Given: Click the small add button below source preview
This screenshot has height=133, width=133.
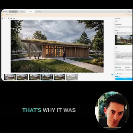Looking at the screenshot, I should [x=116, y=48].
